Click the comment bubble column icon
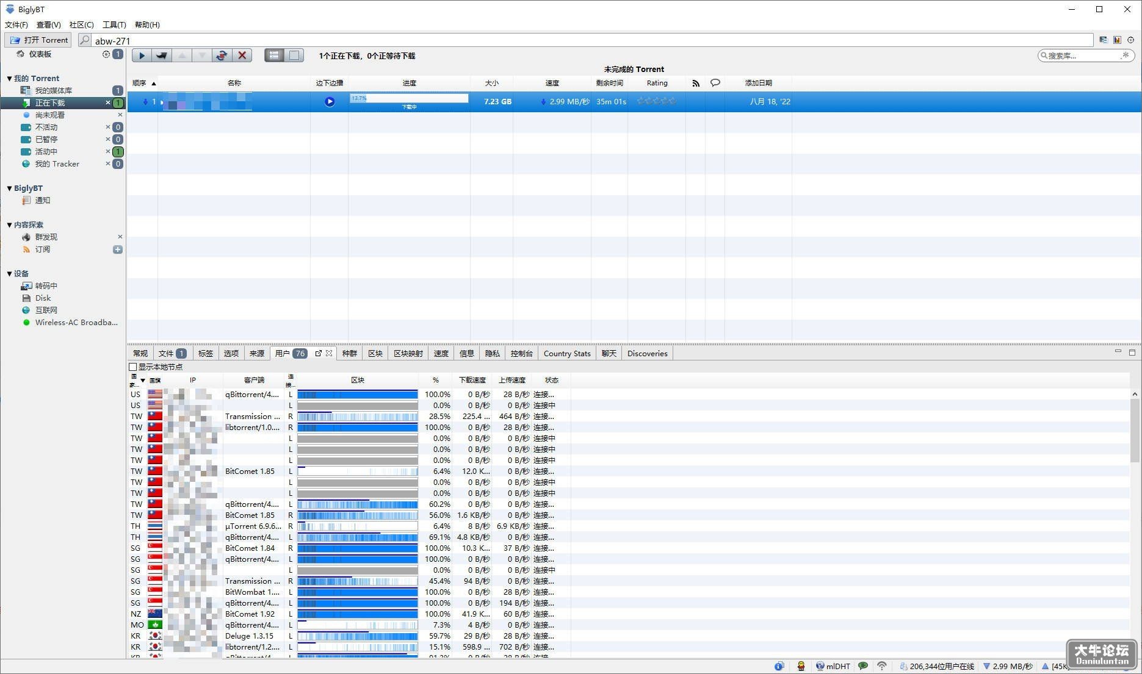The width and height of the screenshot is (1142, 674). pos(715,83)
